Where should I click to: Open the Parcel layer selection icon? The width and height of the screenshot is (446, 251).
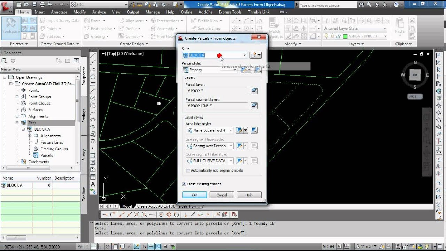tap(254, 91)
